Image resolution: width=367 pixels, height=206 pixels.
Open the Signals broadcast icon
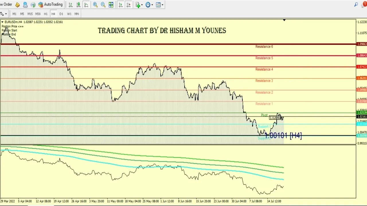33,5
